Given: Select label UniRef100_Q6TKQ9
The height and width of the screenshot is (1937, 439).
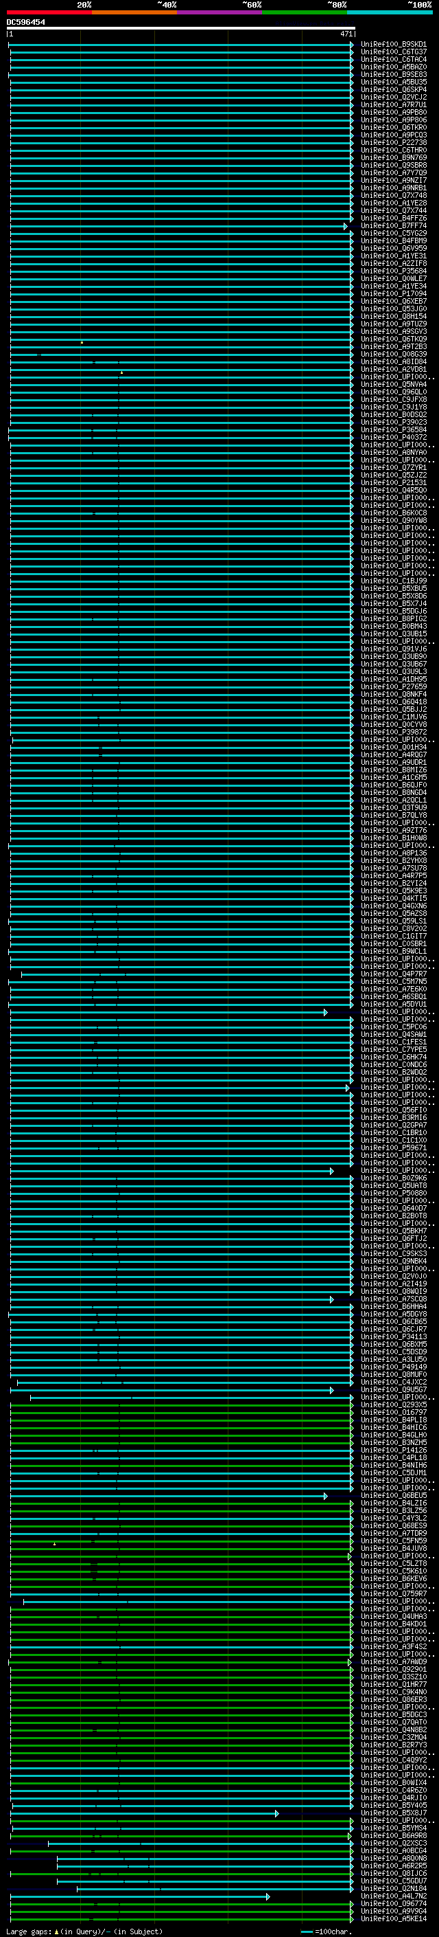Looking at the screenshot, I should coord(393,339).
